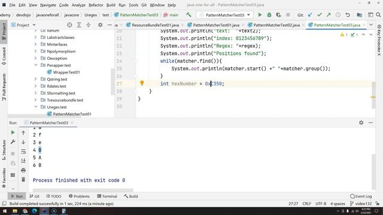This screenshot has width=383, height=215.
Task: Open the Problems tool window
Action: point(79,196)
